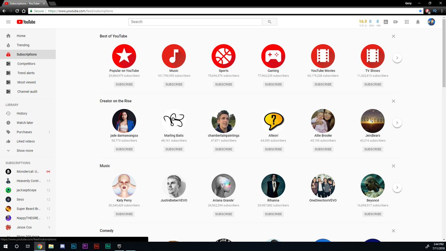The width and height of the screenshot is (446, 251).
Task: Click the search magnifier button
Action: point(269,22)
